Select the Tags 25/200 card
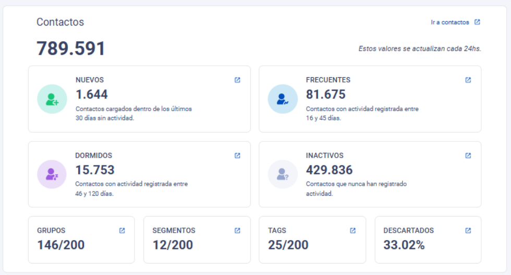The image size is (511, 275). tap(312, 240)
